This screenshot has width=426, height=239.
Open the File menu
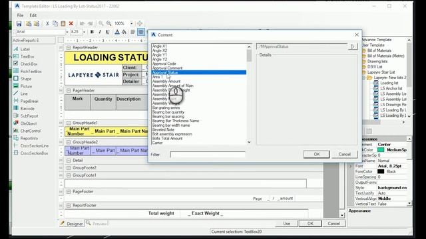pos(20,15)
